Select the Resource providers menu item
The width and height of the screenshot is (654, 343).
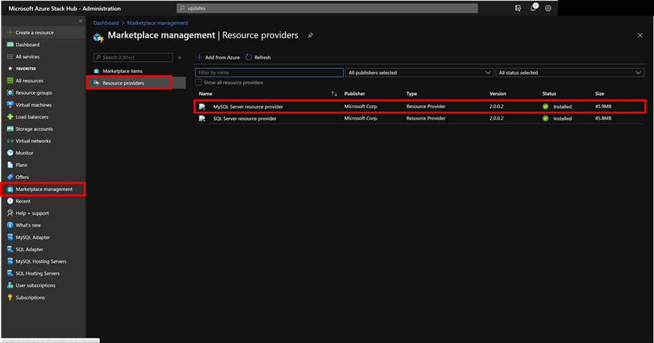(x=123, y=83)
